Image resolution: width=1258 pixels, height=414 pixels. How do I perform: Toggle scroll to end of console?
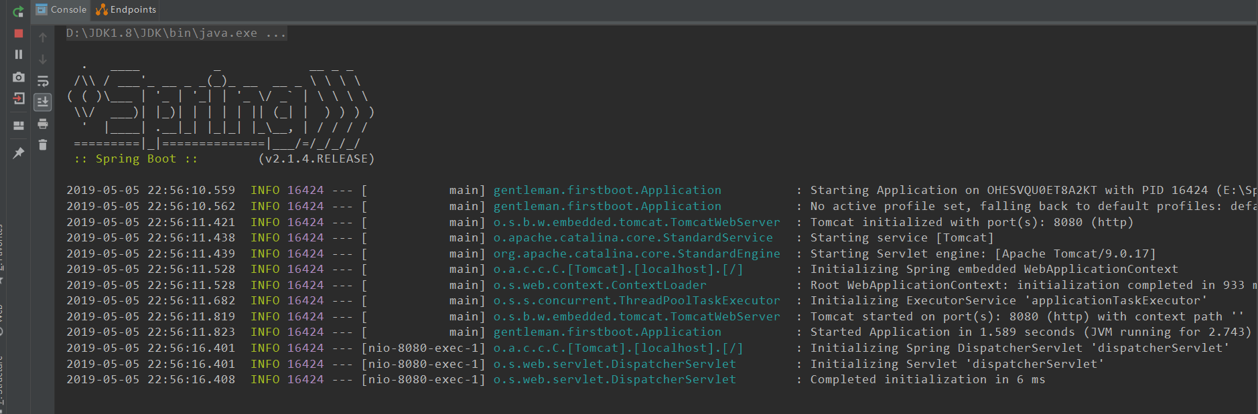point(43,102)
